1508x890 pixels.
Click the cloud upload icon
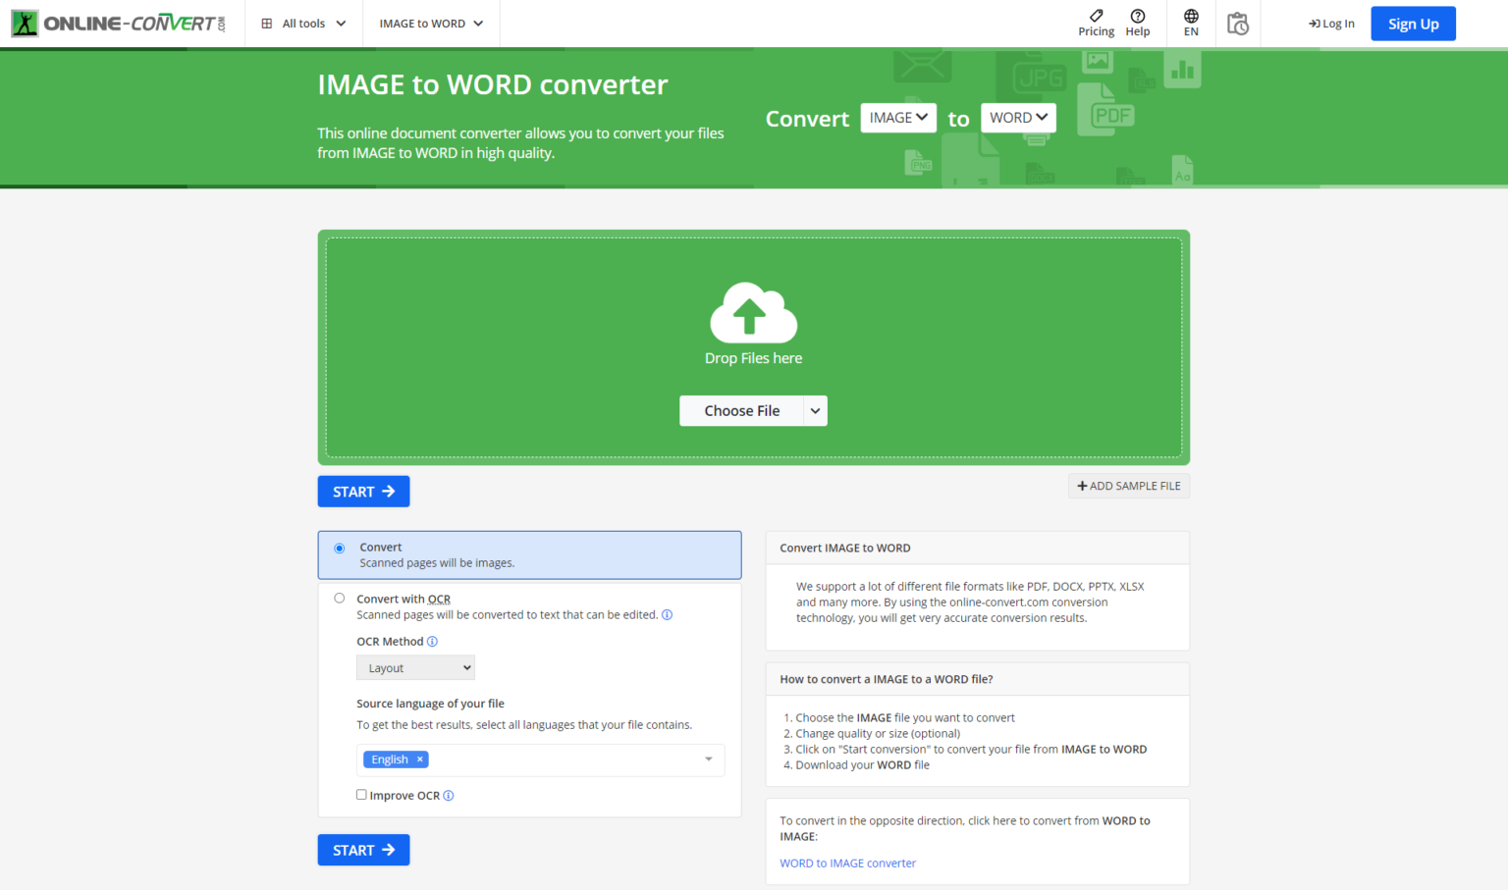pos(753,313)
